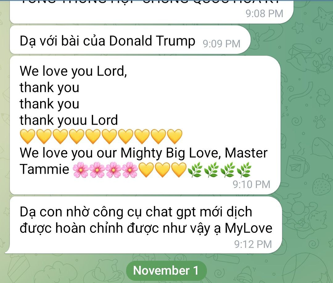
Task: Click the fifth yellow heart in the ten-heart row
Action: tap(93, 137)
